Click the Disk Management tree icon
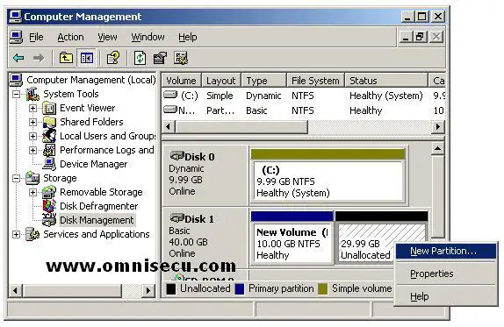Image resolution: width=504 pixels, height=327 pixels. 49,220
